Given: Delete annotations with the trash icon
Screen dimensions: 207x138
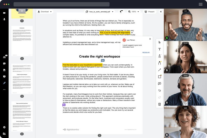Looking at the screenshot, I should click(x=159, y=104).
